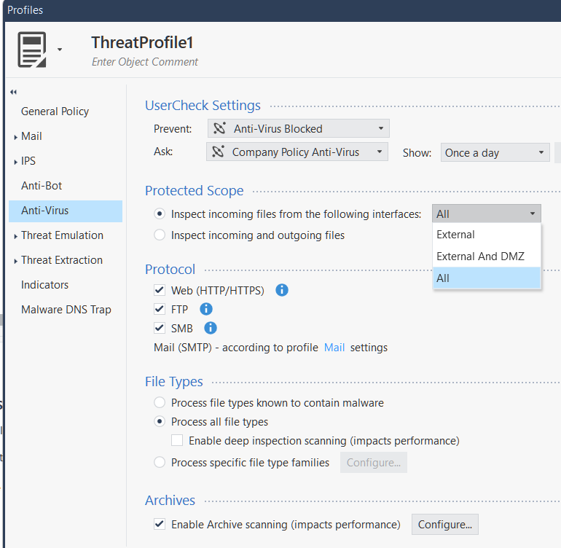The image size is (561, 548).
Task: Select Process all file types radio
Action: click(x=160, y=421)
